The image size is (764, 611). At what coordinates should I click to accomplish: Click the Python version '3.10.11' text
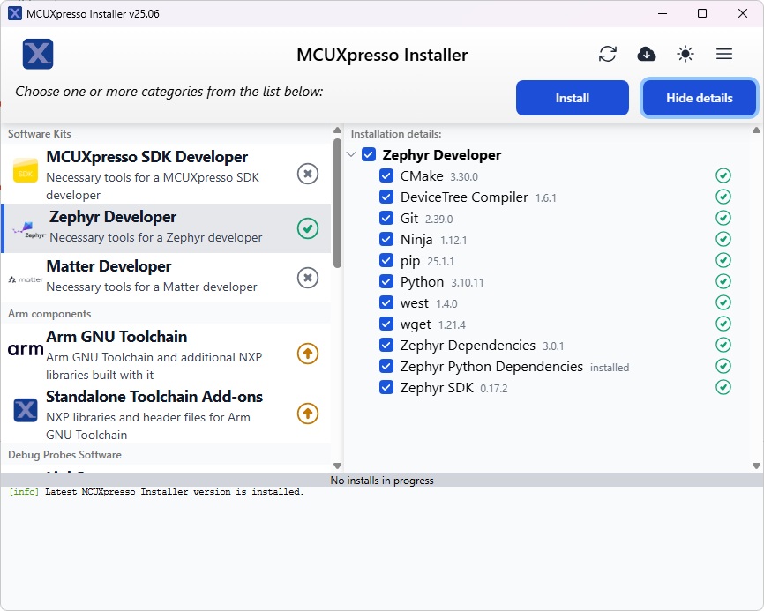468,283
